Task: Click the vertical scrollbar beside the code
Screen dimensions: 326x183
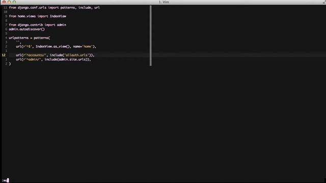Action: tap(151, 36)
